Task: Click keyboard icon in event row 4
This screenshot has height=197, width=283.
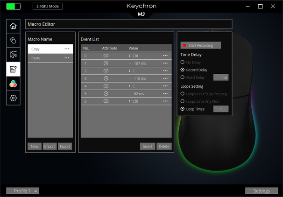Action: pos(106,86)
